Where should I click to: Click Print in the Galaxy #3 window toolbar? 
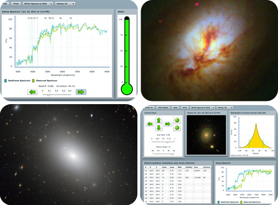coord(185,107)
